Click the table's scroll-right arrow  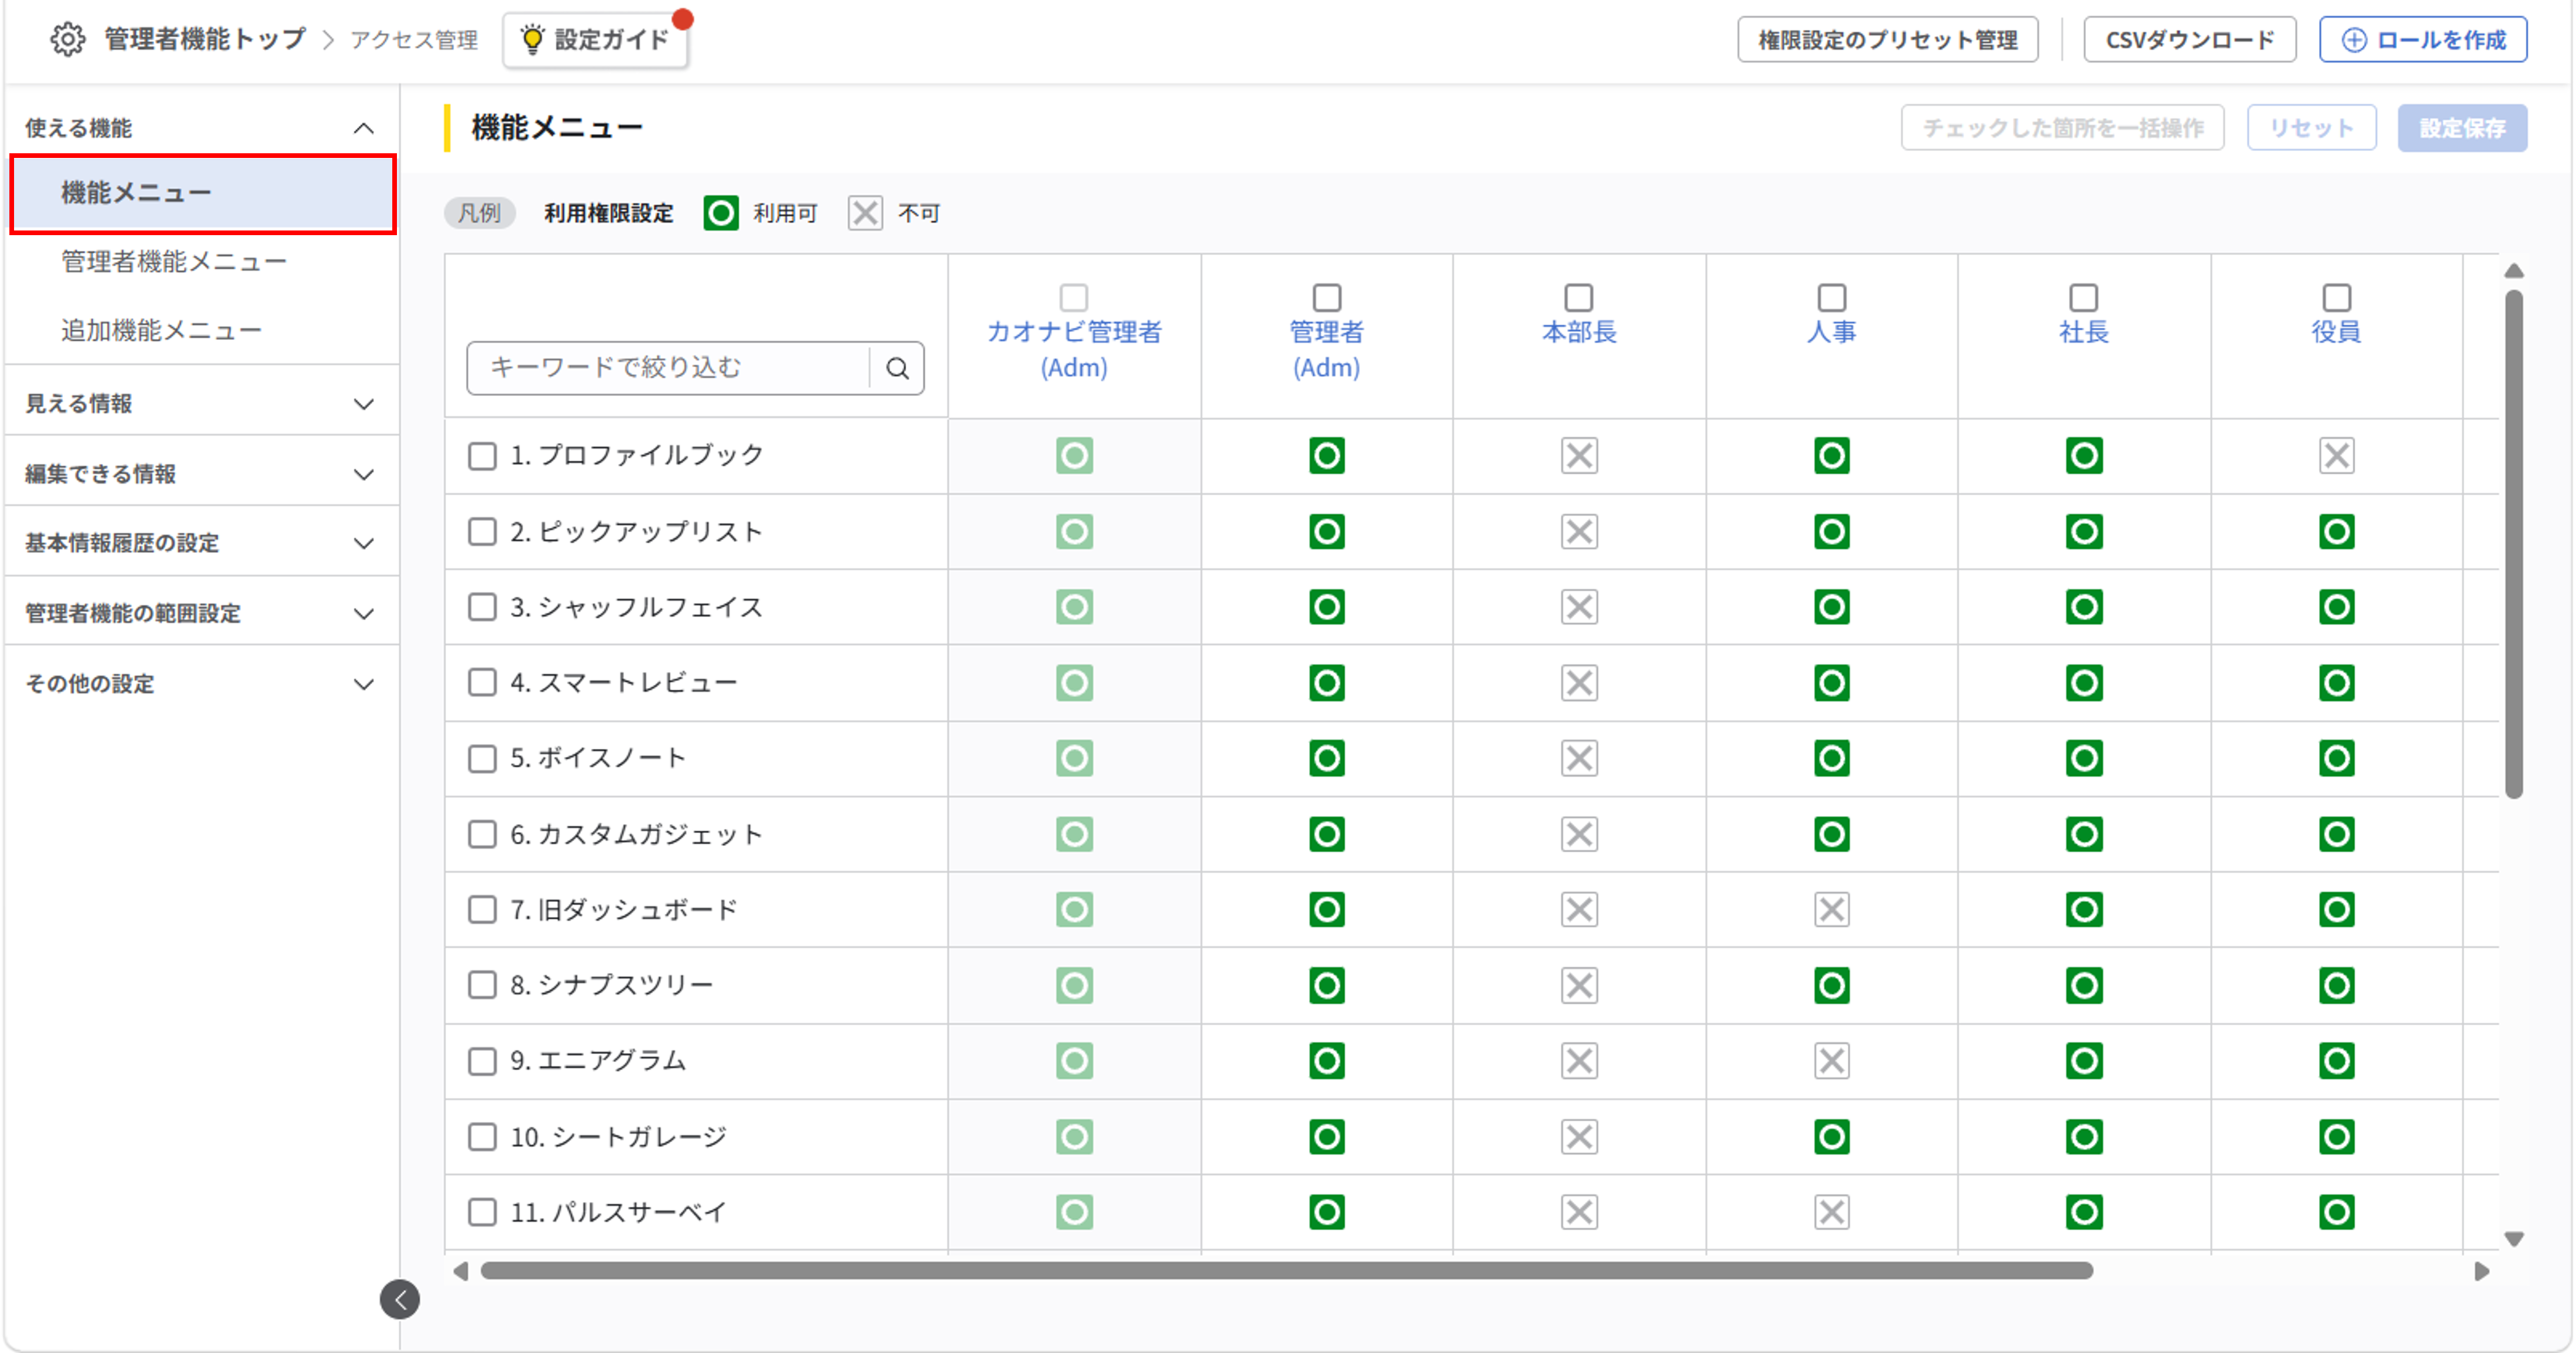coord(2481,1271)
